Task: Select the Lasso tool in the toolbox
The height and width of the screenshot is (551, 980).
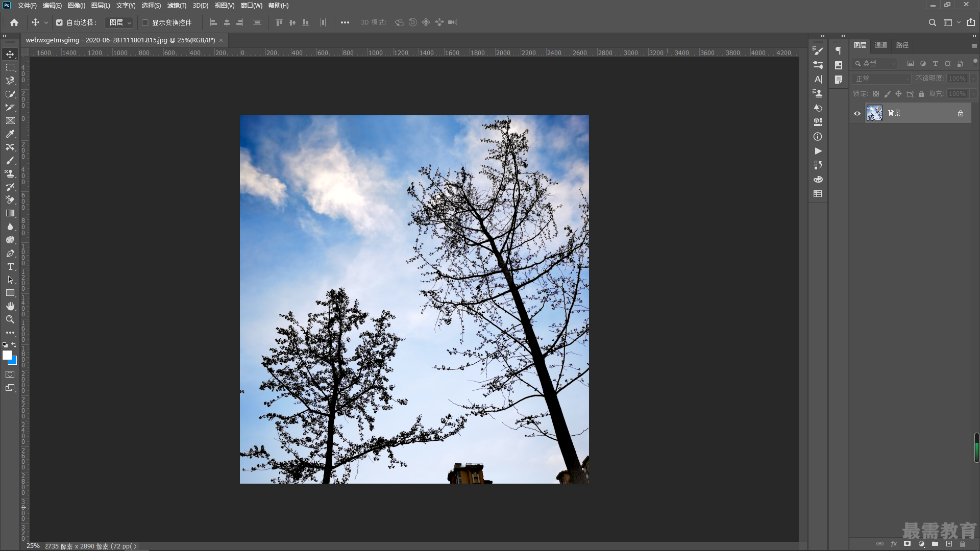Action: point(10,81)
